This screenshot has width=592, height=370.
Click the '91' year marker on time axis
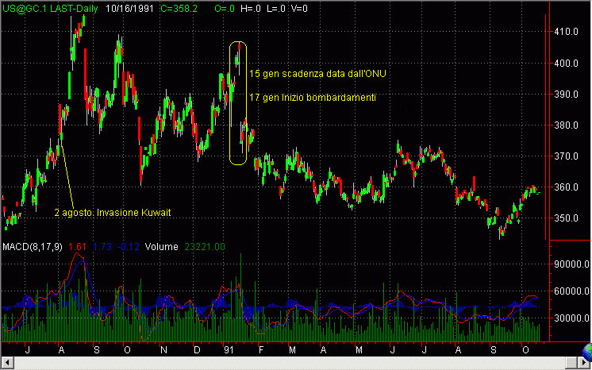coord(229,349)
